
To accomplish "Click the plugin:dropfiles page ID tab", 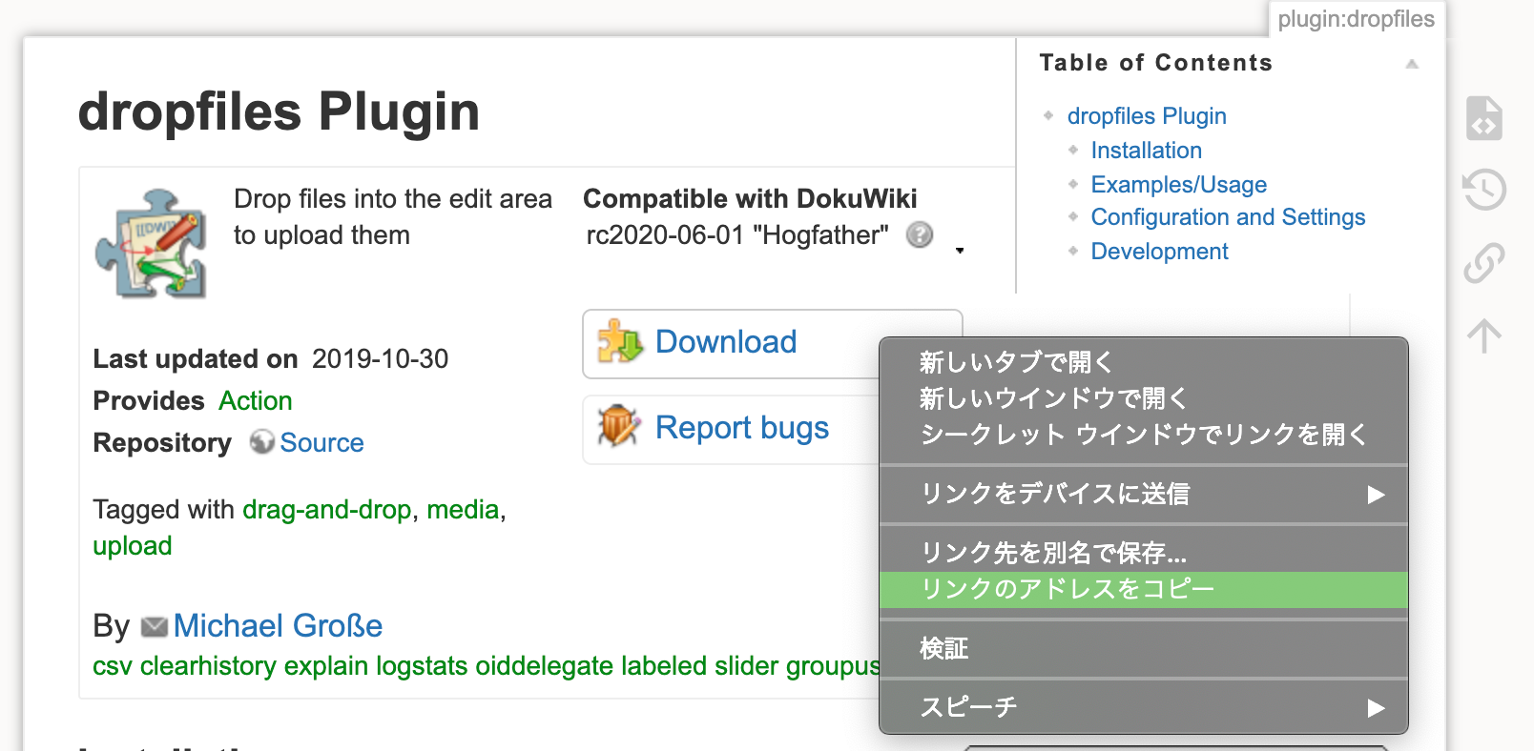I will [x=1356, y=19].
